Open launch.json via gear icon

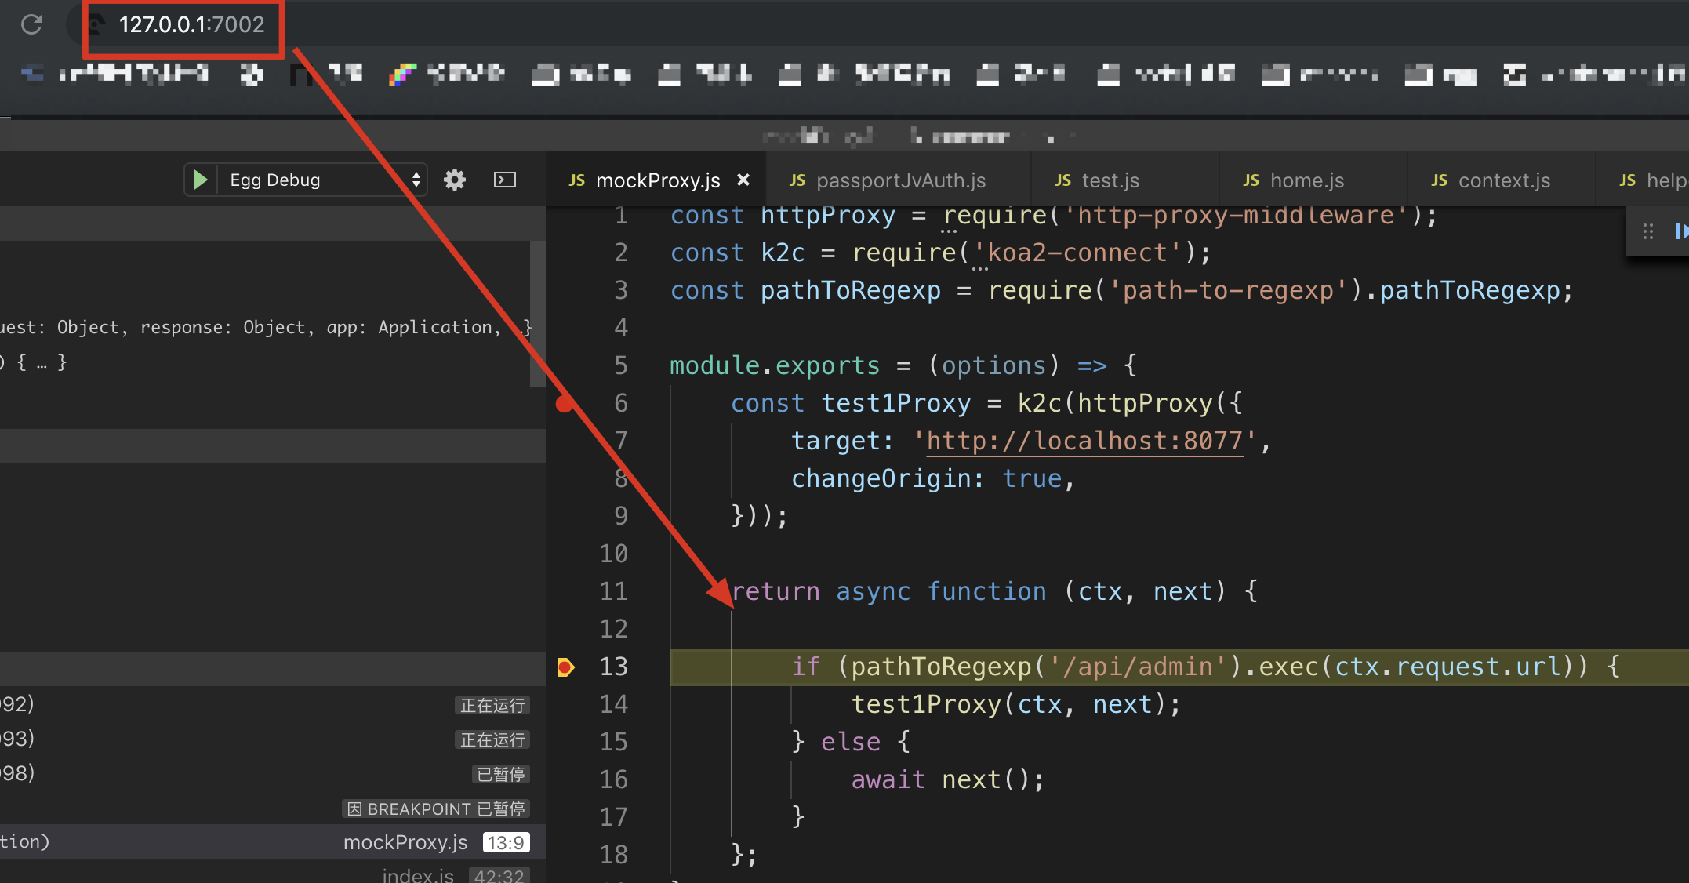pyautogui.click(x=454, y=180)
